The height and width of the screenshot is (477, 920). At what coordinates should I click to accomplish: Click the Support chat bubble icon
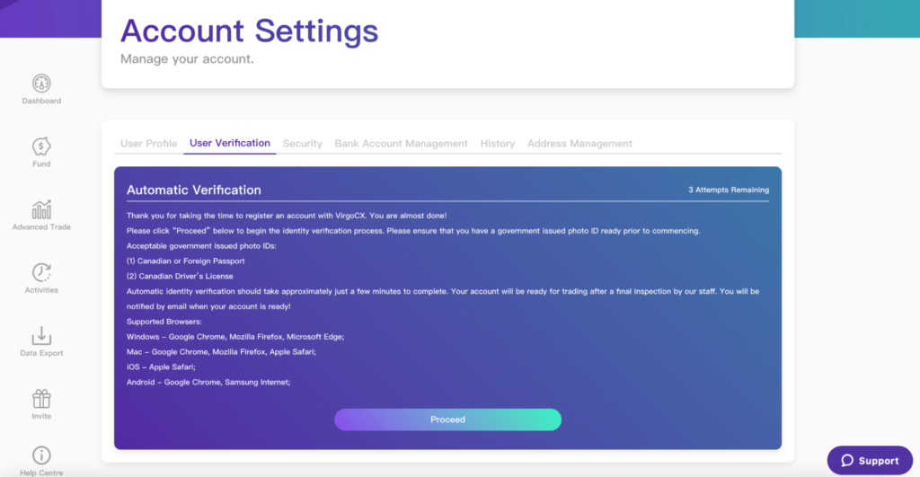point(847,461)
